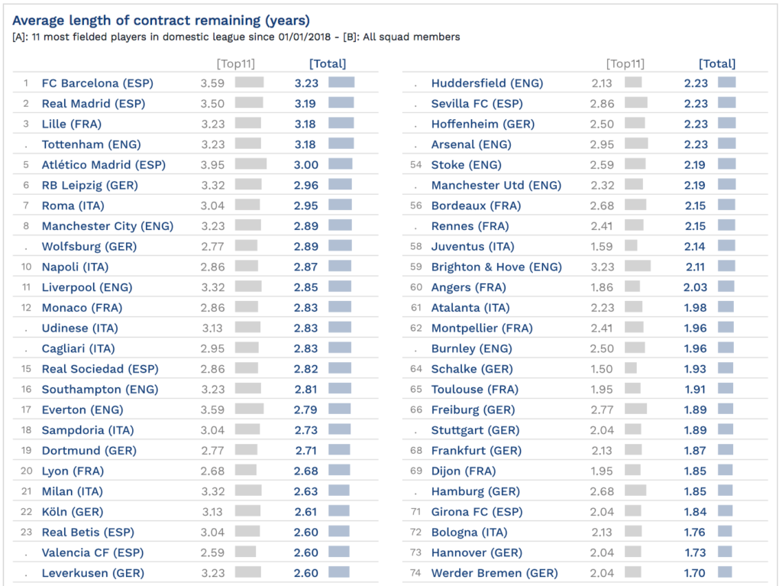
Task: Select Tottenham (ENG) in the list
Action: (92, 144)
